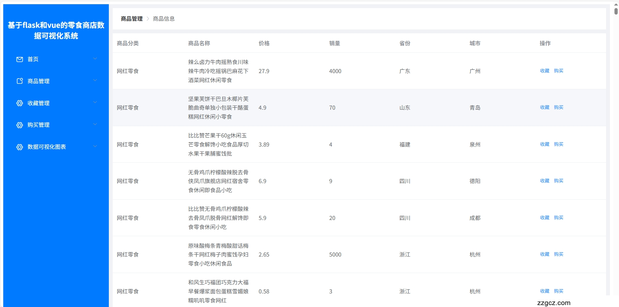Viewport: 619px width, 307px height.
Task: Click 收藏 on the 比比赞芒果干 row
Action: [544, 144]
